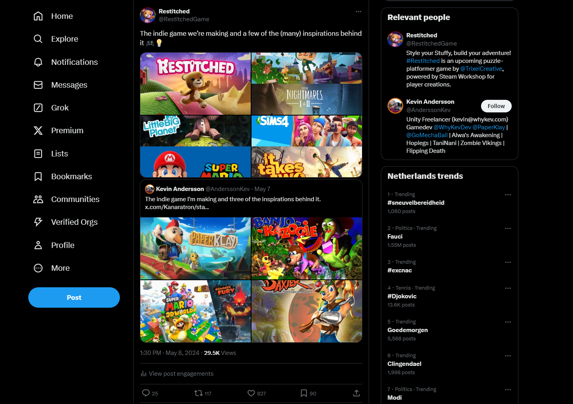The image size is (573, 404).
Task: Select Explore in the navigation
Action: coord(64,39)
